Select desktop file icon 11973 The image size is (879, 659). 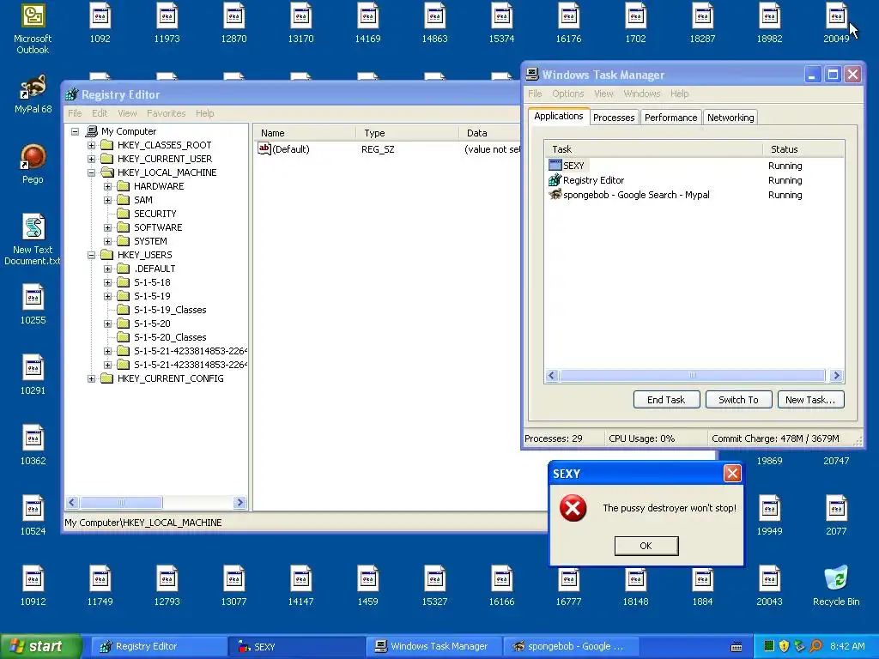[167, 23]
